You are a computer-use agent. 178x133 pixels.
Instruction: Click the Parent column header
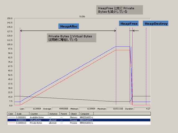pyautogui.click(x=65, y=114)
